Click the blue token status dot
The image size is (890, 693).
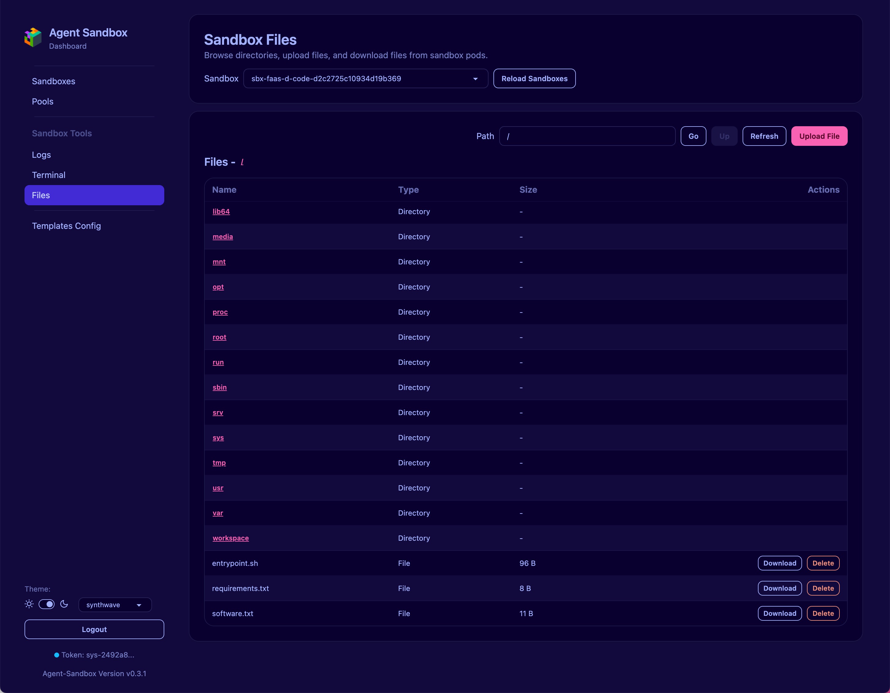coord(57,655)
